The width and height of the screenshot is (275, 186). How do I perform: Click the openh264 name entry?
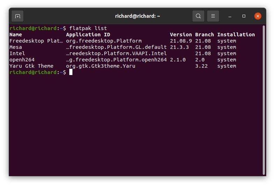[22, 60]
